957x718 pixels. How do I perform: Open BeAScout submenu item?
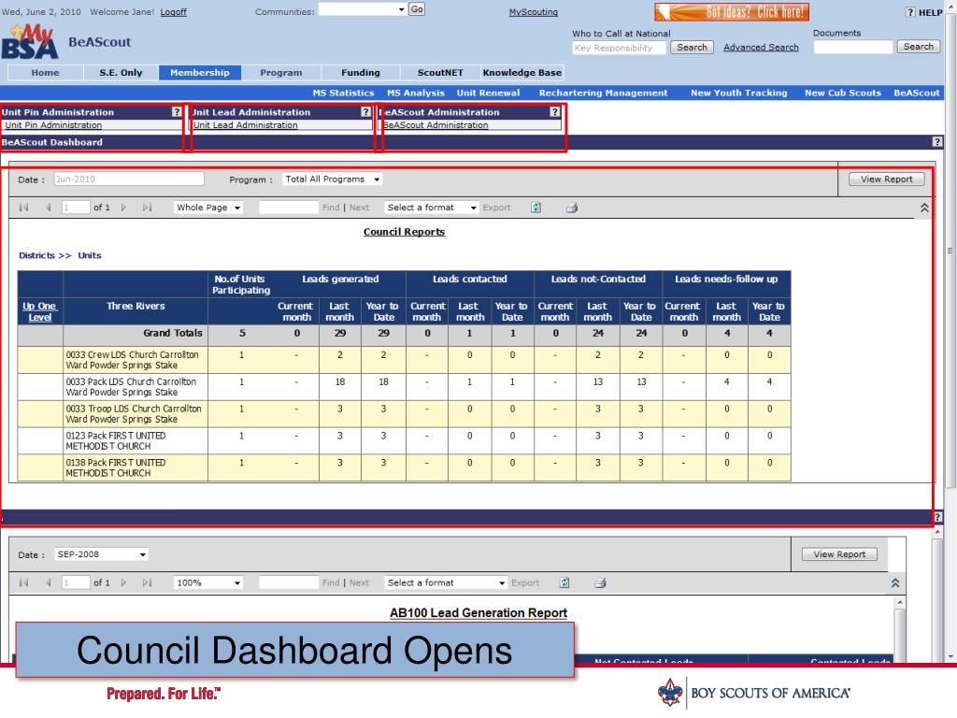[916, 93]
